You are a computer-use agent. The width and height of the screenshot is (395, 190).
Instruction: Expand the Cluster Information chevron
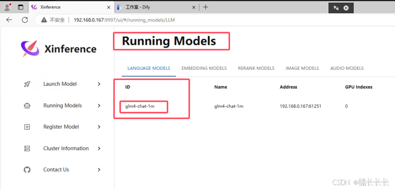pyautogui.click(x=99, y=148)
